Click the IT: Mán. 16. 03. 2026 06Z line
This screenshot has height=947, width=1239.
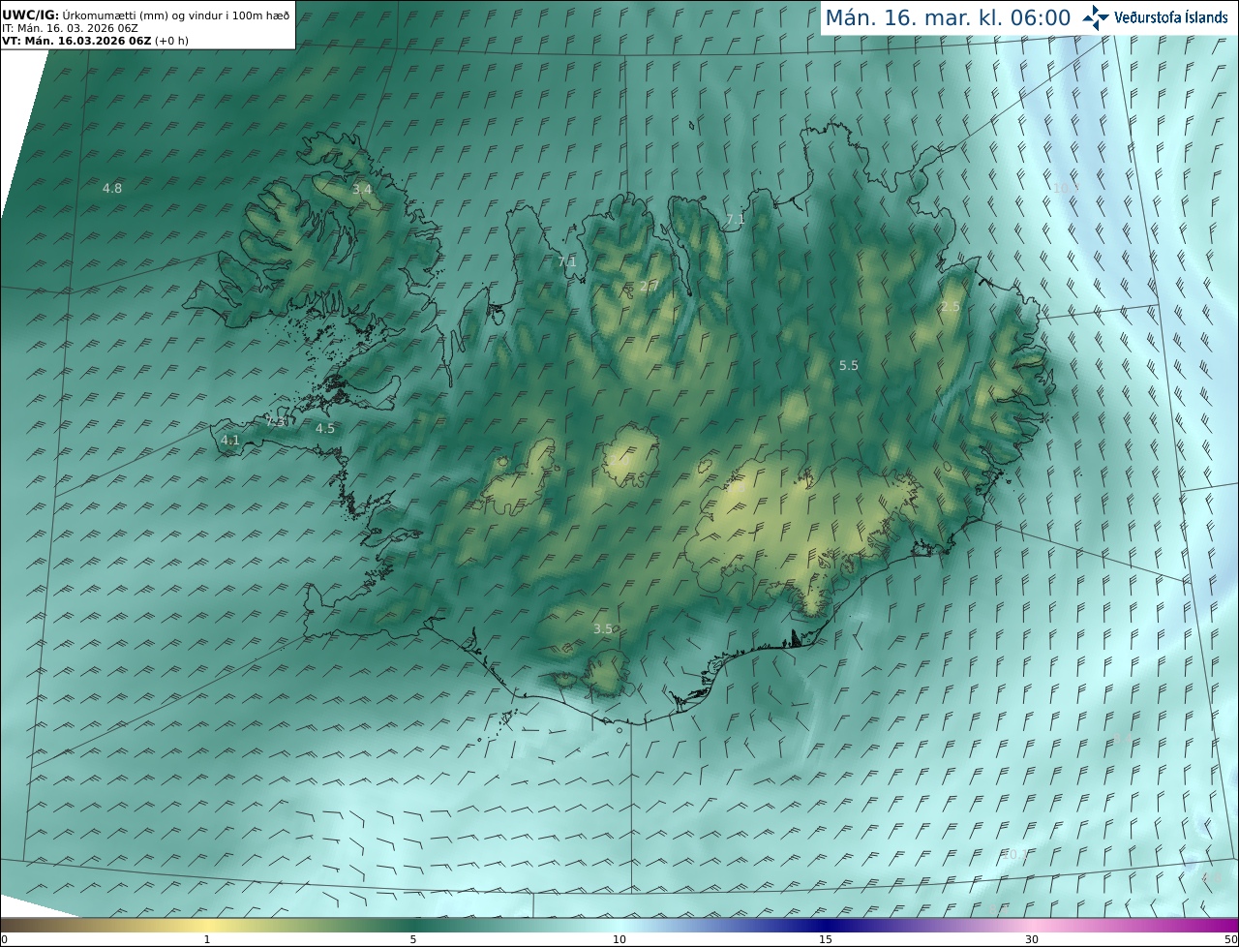[70, 28]
